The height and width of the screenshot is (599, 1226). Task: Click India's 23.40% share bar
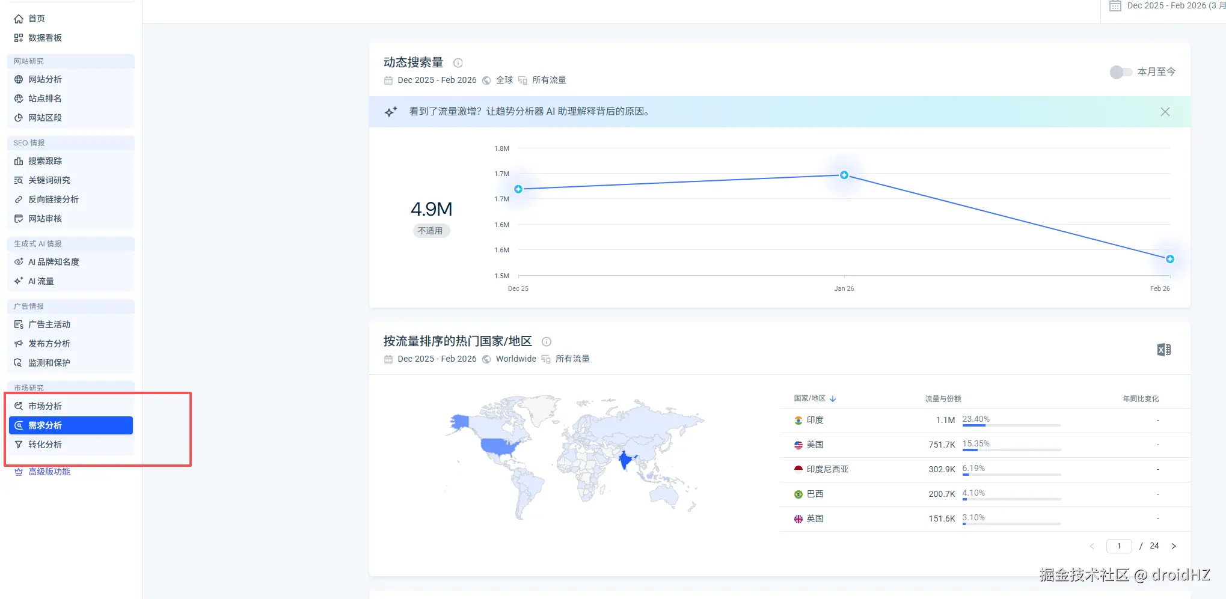click(1011, 425)
